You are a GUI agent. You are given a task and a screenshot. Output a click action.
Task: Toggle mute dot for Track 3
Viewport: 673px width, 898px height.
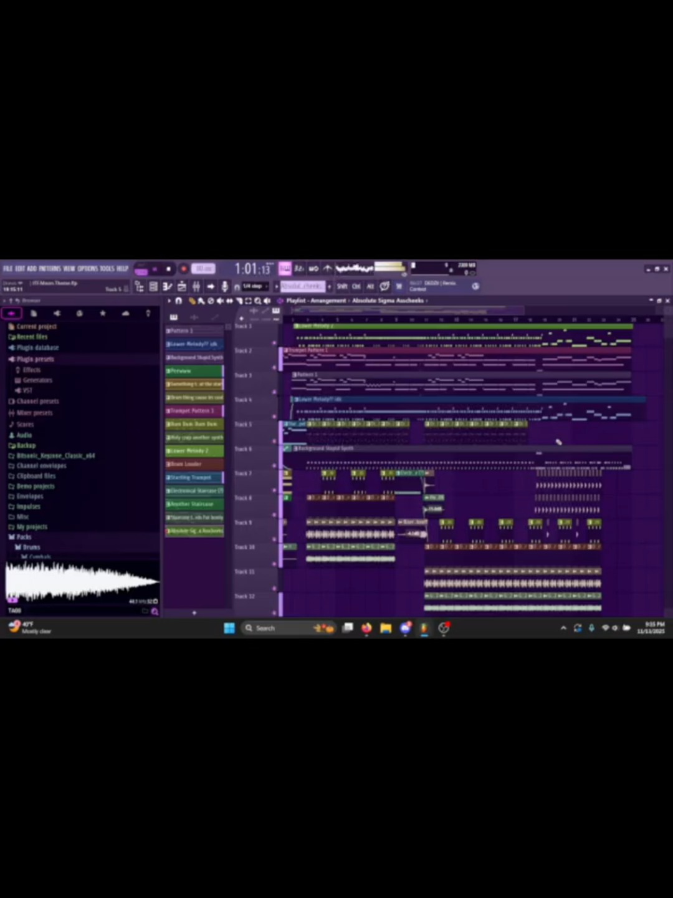274,392
